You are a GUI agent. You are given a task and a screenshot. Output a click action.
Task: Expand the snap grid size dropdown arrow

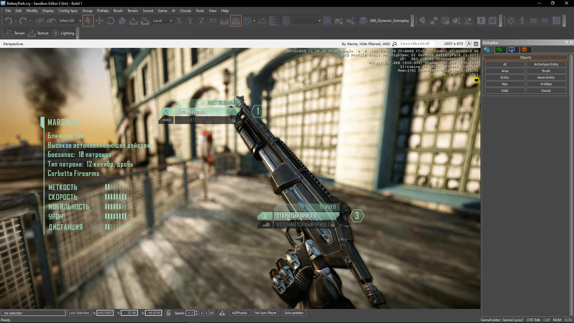point(254,21)
